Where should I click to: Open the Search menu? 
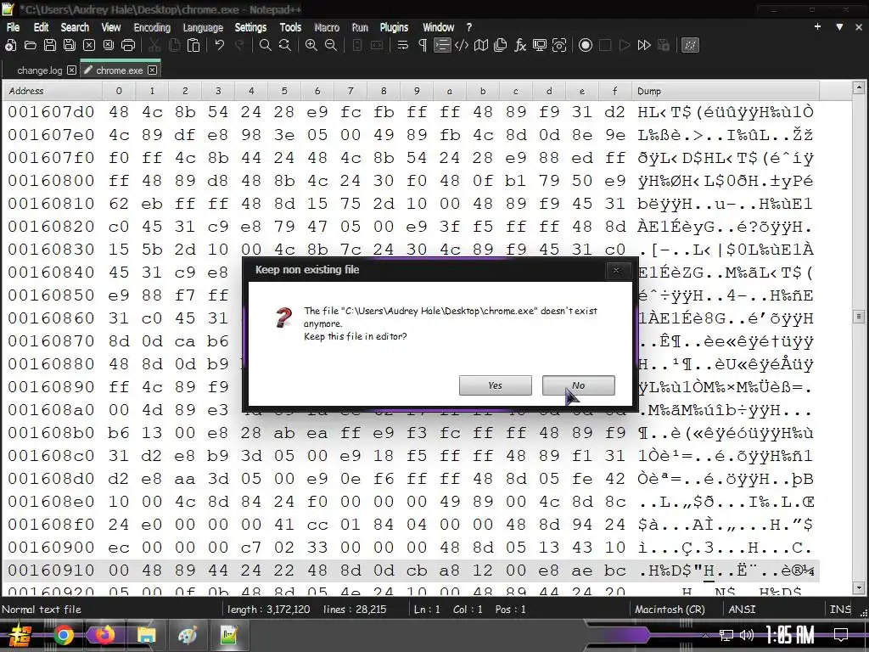[75, 27]
